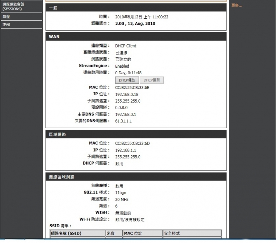The height and width of the screenshot is (243, 276).
Task: Select the LAN MAC address CC:B2:55:CB:33:6D
Action: (132, 144)
